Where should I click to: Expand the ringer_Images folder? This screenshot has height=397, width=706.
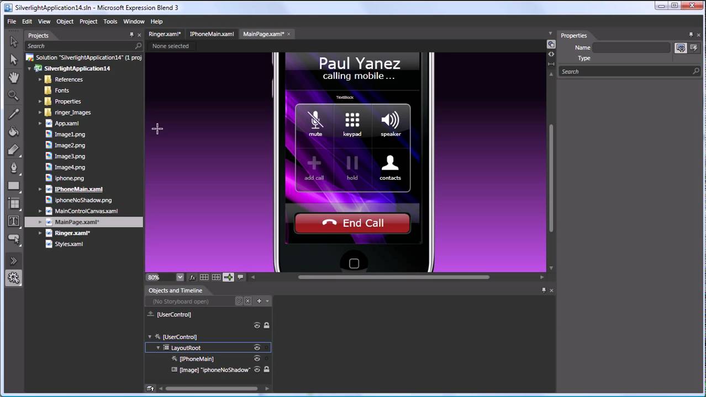click(40, 112)
